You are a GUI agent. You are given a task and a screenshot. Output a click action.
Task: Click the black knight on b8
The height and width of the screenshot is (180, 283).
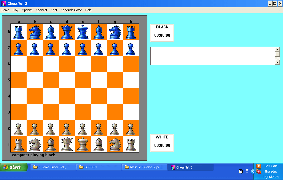(35, 32)
